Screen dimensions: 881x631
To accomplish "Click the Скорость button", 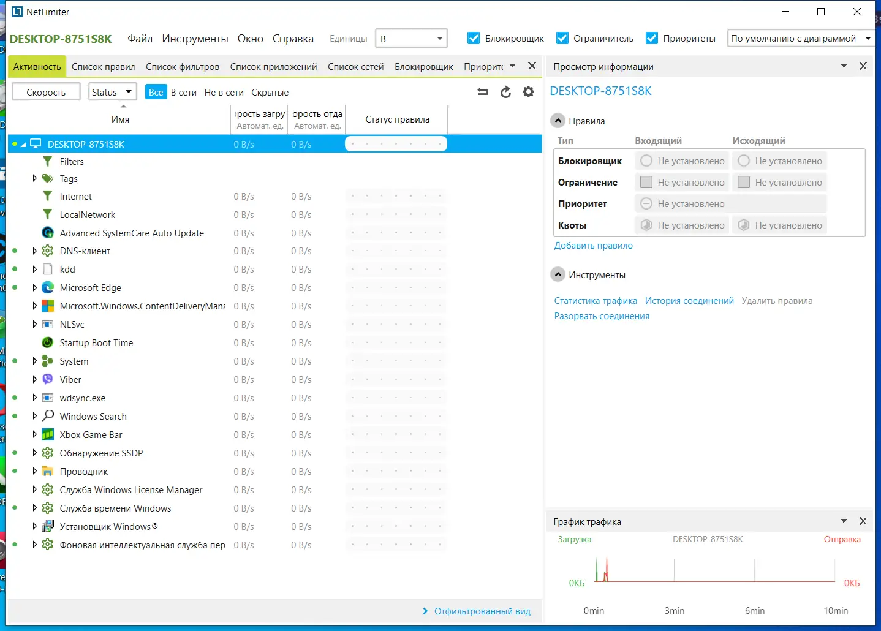I will 46,92.
